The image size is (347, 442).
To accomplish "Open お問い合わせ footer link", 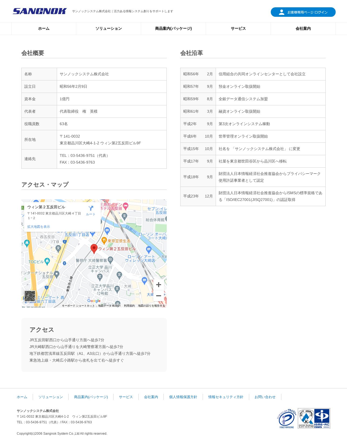I will [x=265, y=397].
